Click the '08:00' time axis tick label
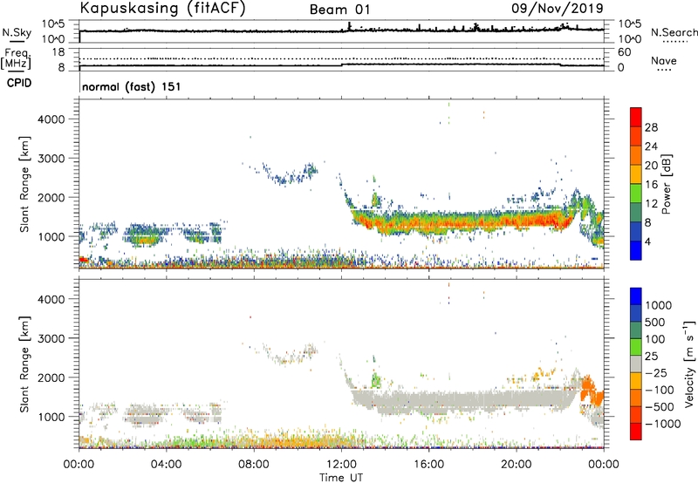The width and height of the screenshot is (698, 483). 254,465
